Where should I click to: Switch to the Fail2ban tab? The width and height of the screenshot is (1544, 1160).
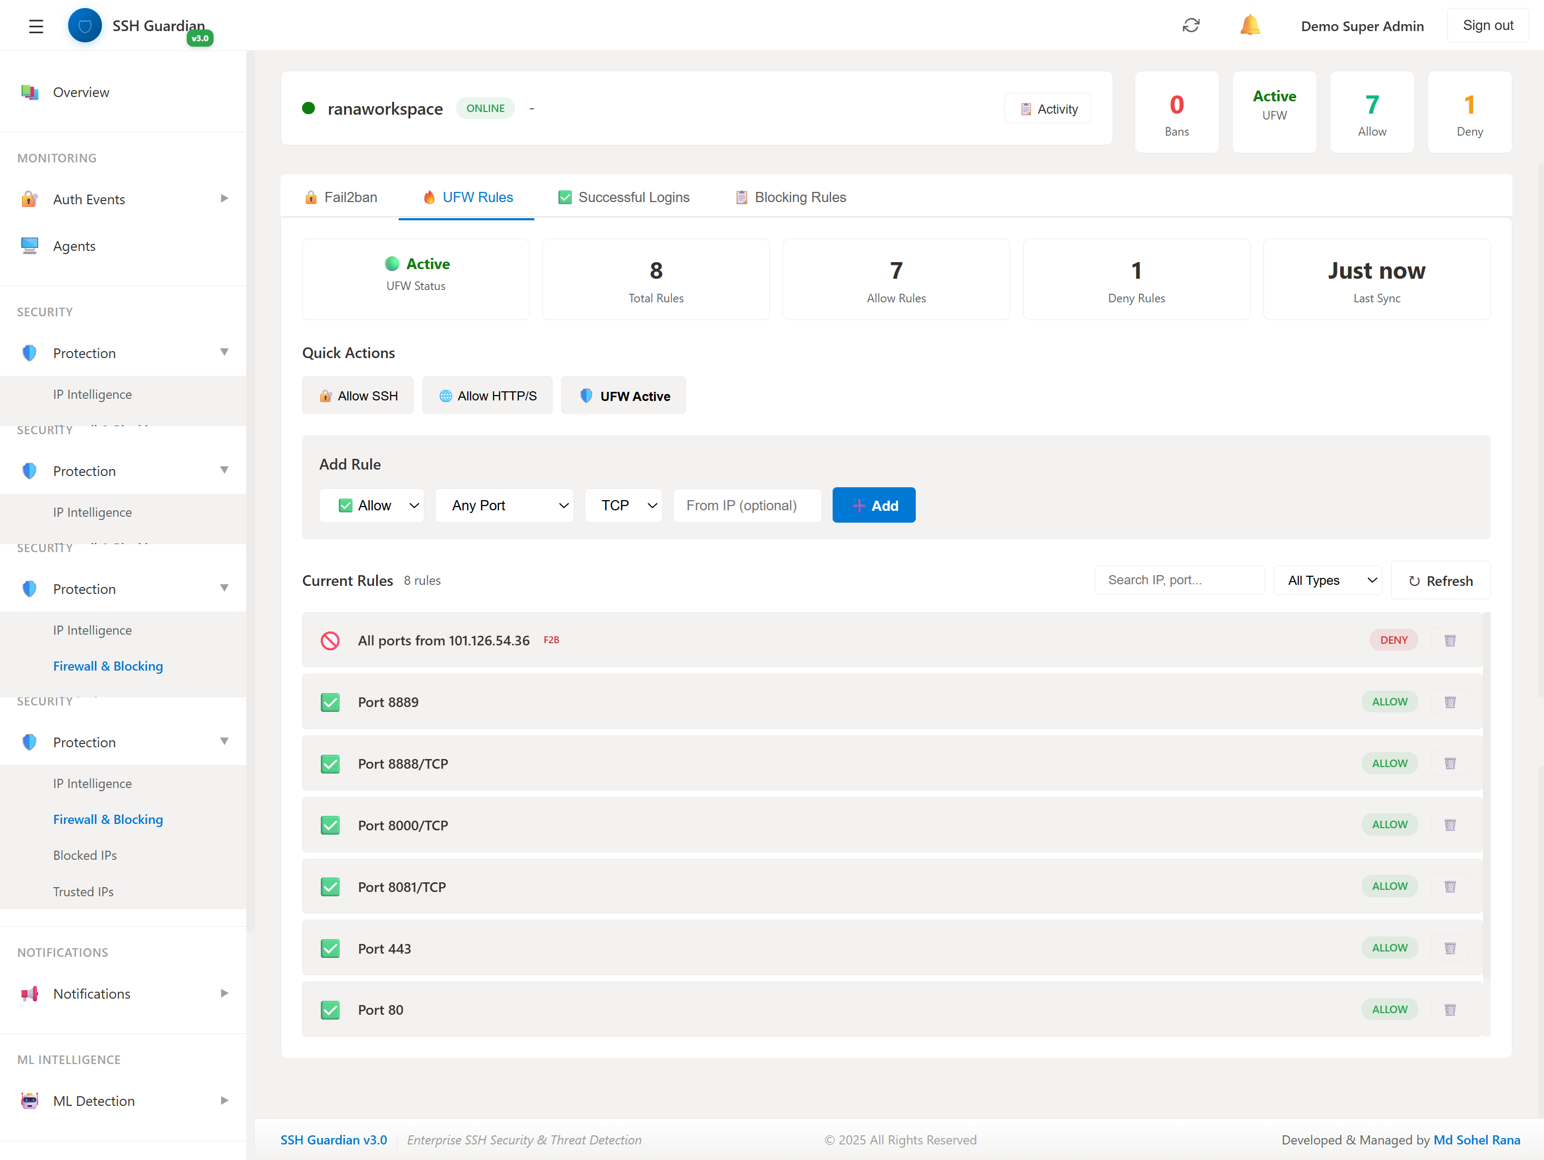pyautogui.click(x=341, y=197)
